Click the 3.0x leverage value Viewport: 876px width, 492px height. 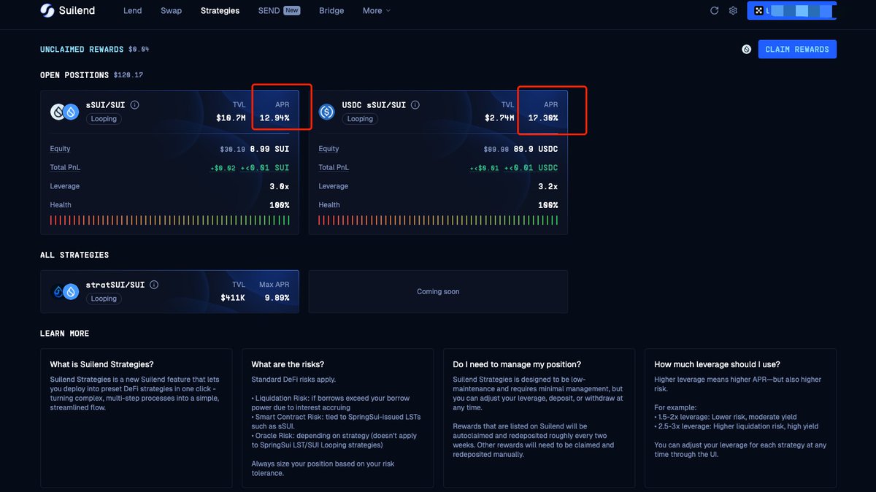coord(280,187)
